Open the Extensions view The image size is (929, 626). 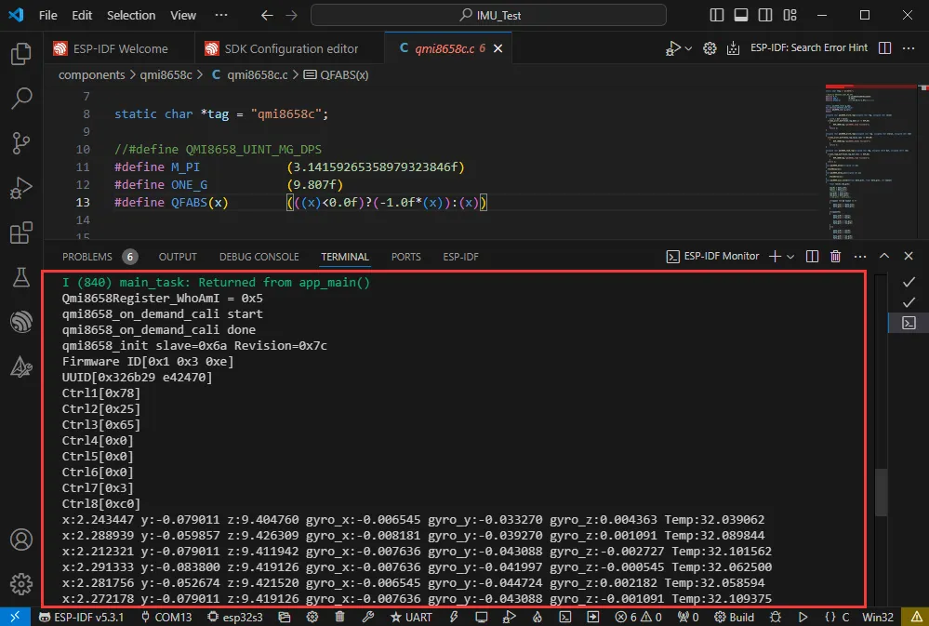[x=20, y=233]
